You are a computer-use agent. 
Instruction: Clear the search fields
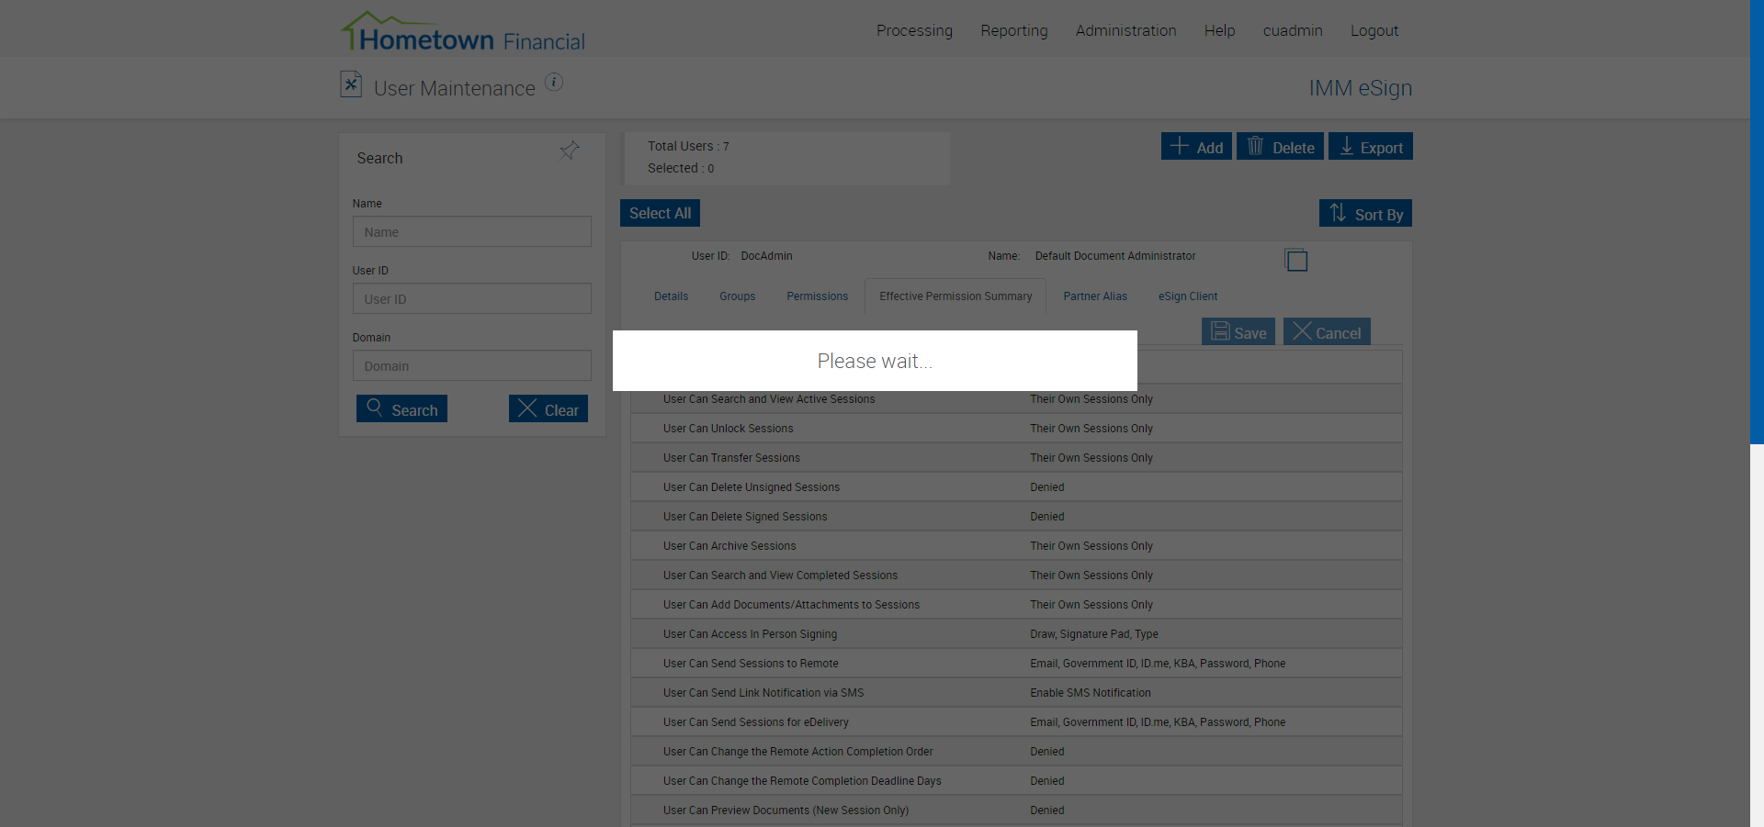pos(548,408)
